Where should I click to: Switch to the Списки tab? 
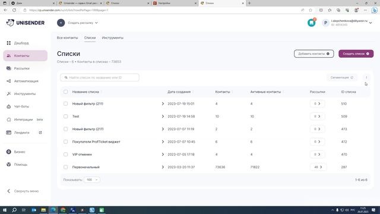point(90,37)
